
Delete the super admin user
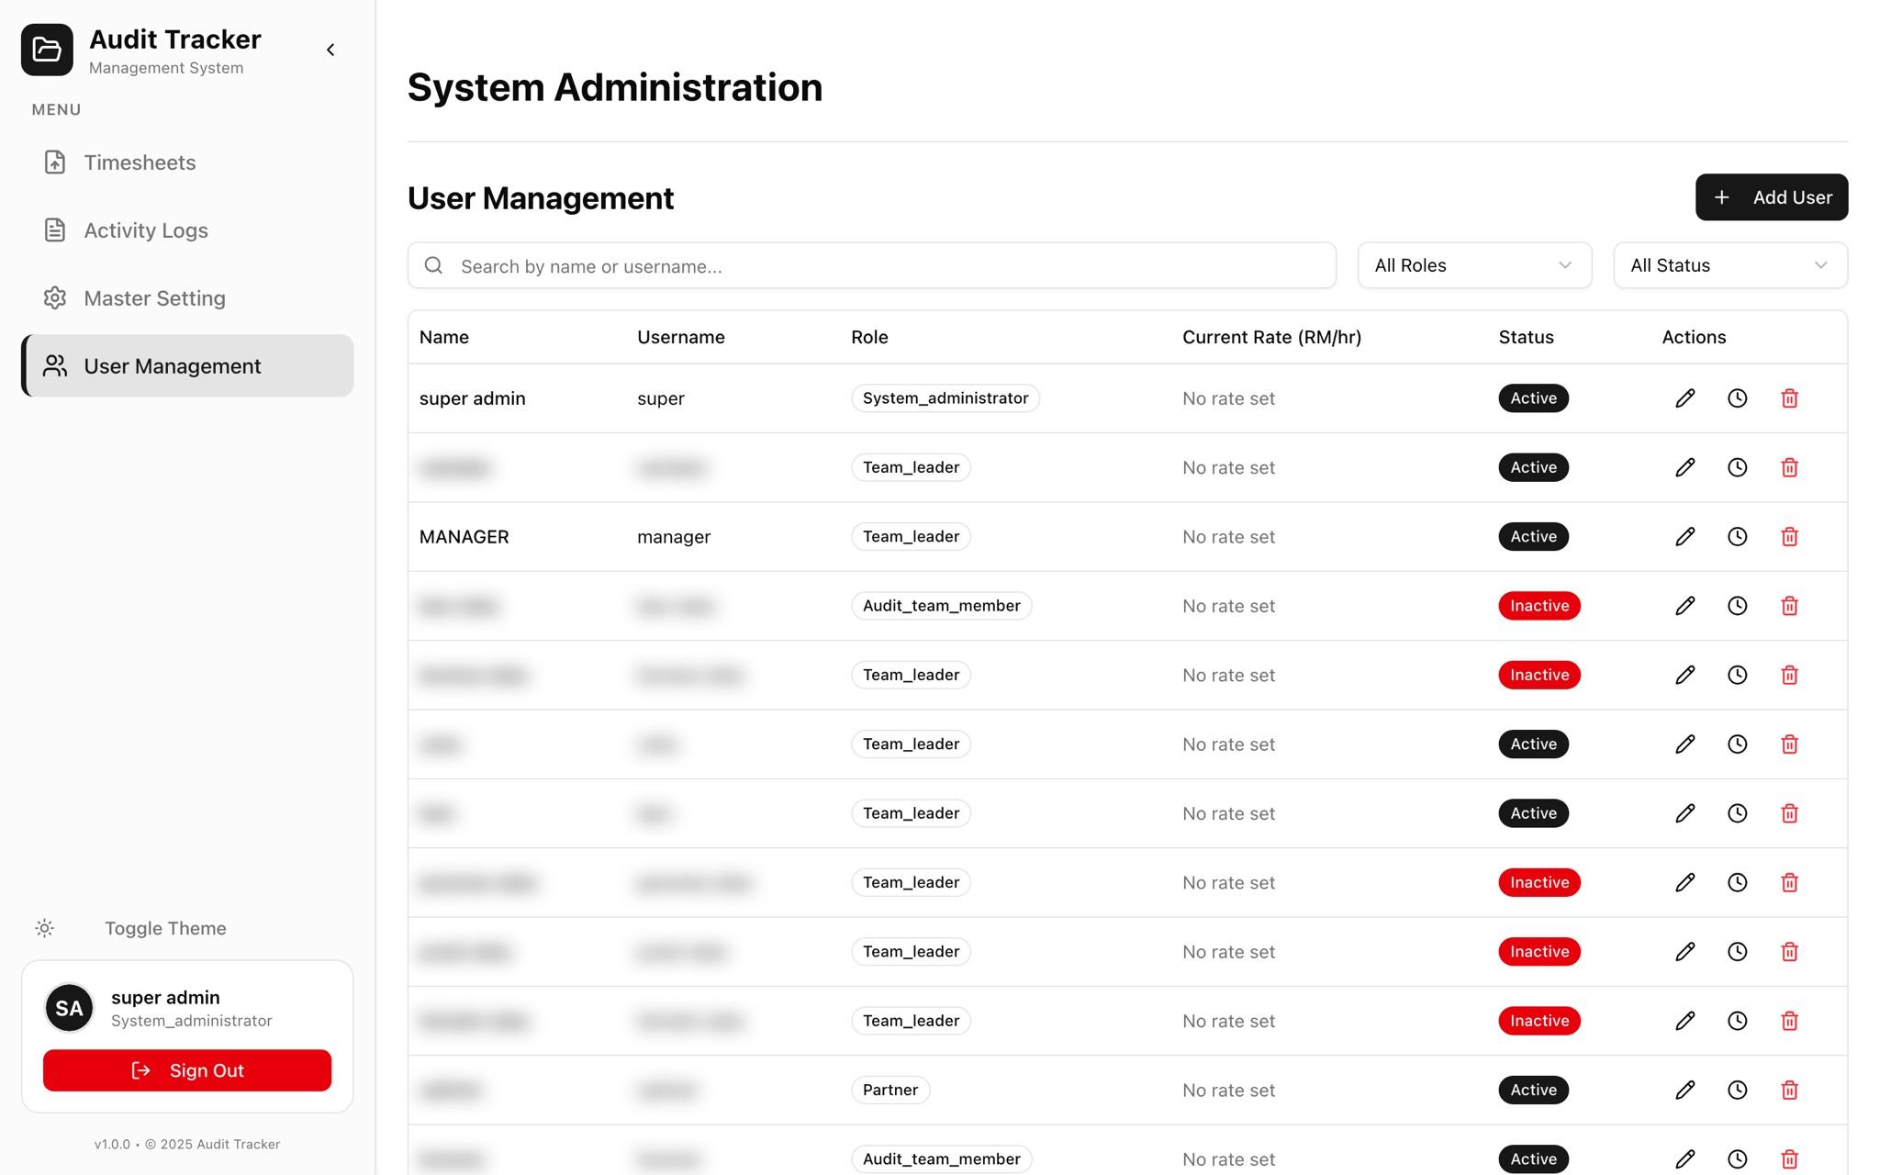1789,398
